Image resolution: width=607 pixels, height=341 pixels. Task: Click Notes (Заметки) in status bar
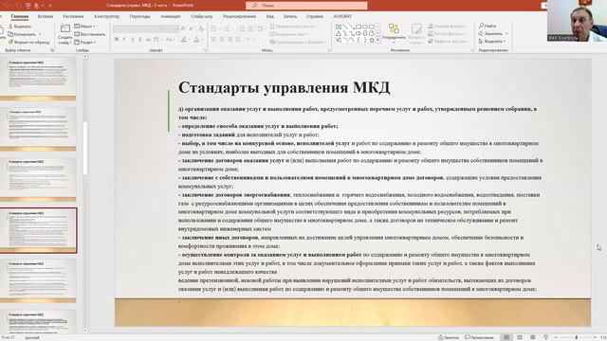(x=449, y=337)
